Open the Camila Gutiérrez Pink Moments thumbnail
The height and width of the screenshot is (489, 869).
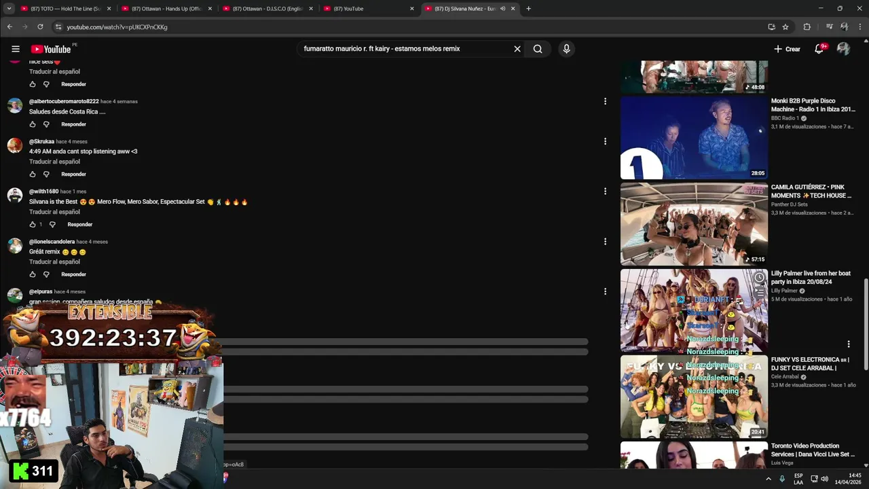coord(694,224)
